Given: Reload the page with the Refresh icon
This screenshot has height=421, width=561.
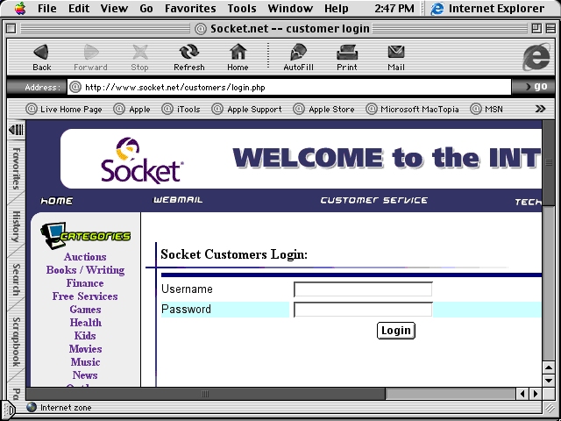Looking at the screenshot, I should (189, 53).
